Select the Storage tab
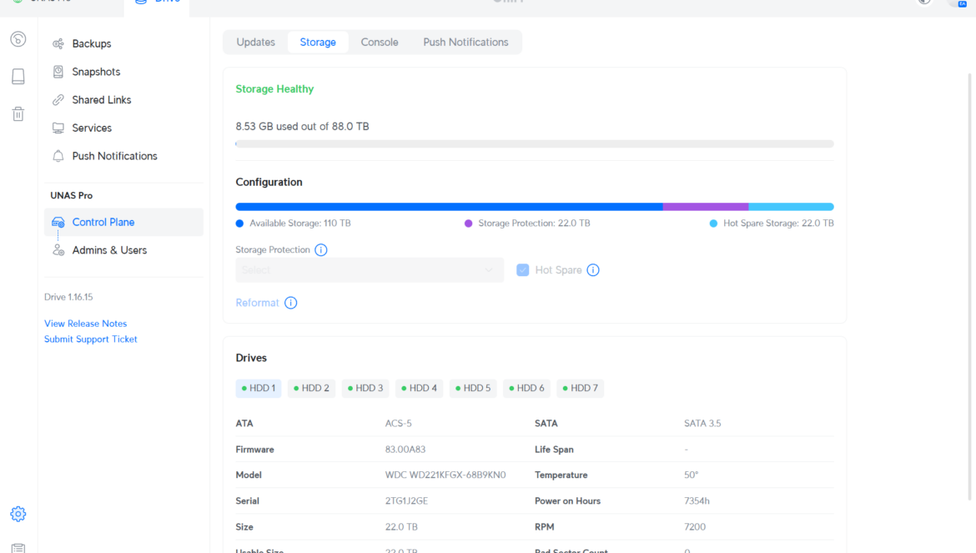The height and width of the screenshot is (553, 976). click(x=318, y=43)
